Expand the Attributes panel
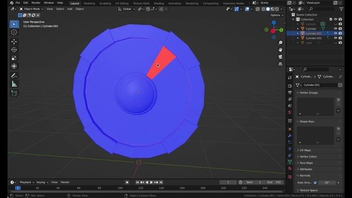The height and width of the screenshot is (198, 352). (x=306, y=169)
